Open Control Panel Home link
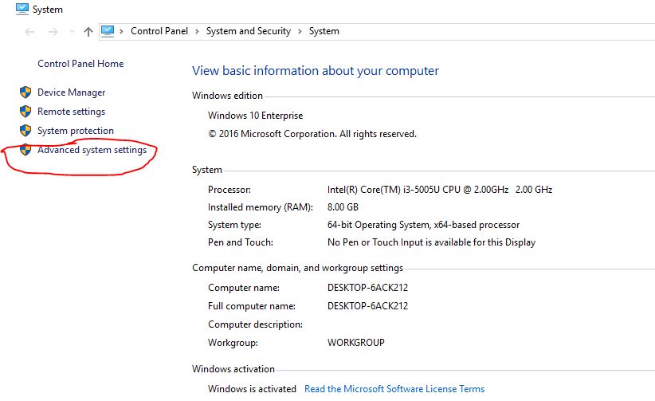The height and width of the screenshot is (401, 655). tap(80, 64)
